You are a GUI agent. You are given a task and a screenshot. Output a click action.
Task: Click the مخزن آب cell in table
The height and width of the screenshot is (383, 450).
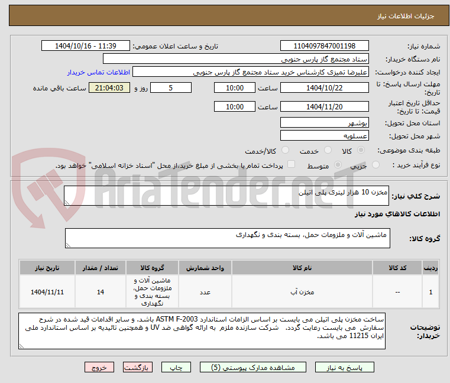302,292
